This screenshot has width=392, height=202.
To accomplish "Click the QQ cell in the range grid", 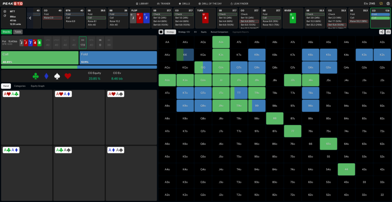I will [x=203, y=67].
